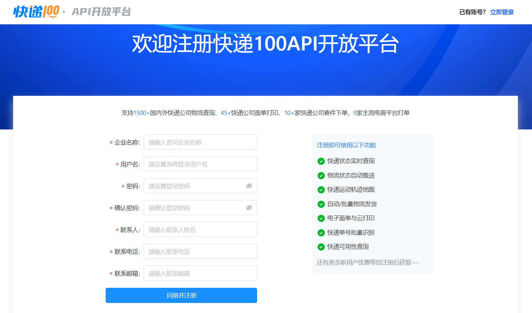
Task: Click the 快递状态实时查询 text
Action: (351, 161)
